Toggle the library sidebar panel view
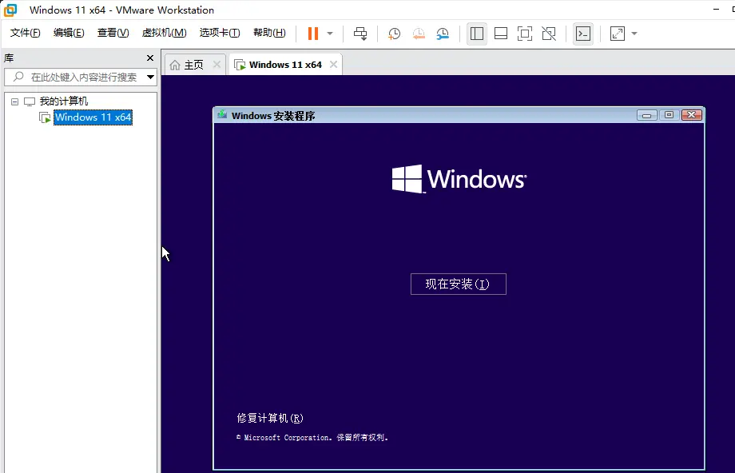The height and width of the screenshot is (473, 735). 477,34
